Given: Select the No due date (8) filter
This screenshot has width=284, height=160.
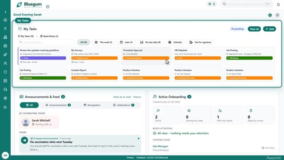Looking at the screenshot, I should pyautogui.click(x=150, y=42).
